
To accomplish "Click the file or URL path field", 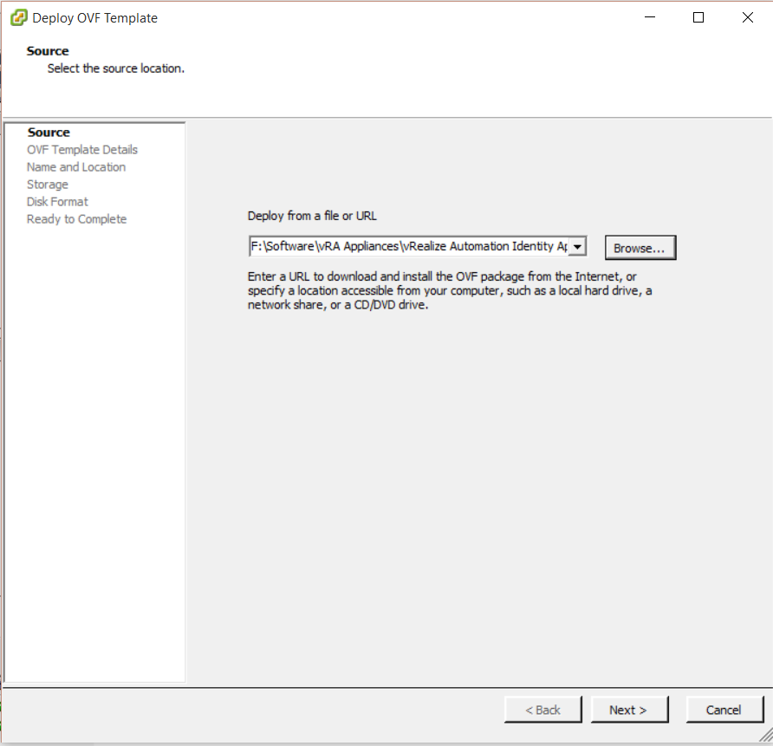I will [409, 246].
